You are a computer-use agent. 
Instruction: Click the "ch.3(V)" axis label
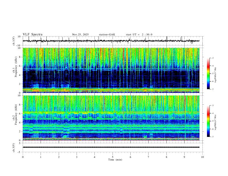click(14, 148)
